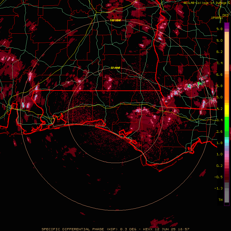Click the 5.8 value on the color scale
The width and height of the screenshot is (231, 231).
coord(219,86)
